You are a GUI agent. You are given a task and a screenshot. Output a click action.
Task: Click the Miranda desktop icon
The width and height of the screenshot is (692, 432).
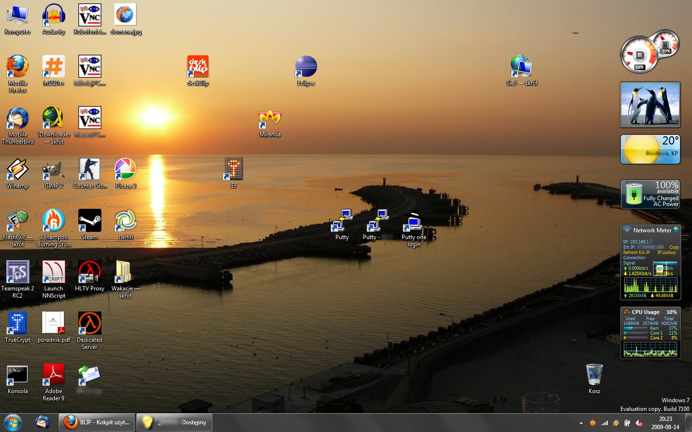tap(270, 119)
